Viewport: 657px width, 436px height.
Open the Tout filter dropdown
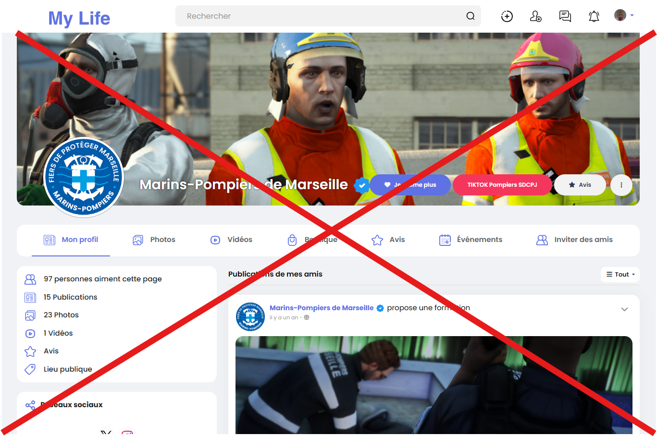tap(620, 274)
